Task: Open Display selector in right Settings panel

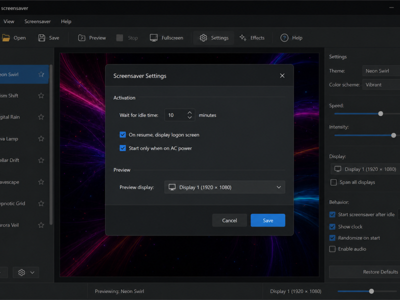Action: click(365, 169)
